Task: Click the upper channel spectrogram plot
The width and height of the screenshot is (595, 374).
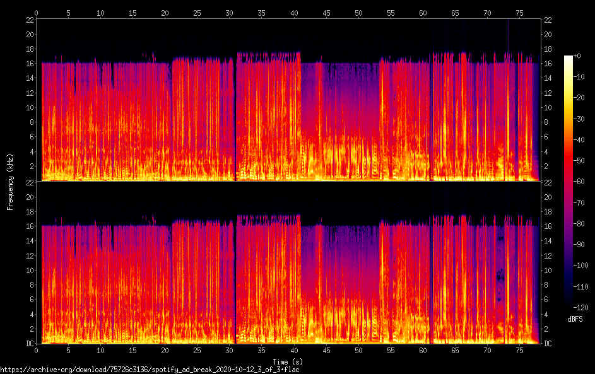Action: 288,100
